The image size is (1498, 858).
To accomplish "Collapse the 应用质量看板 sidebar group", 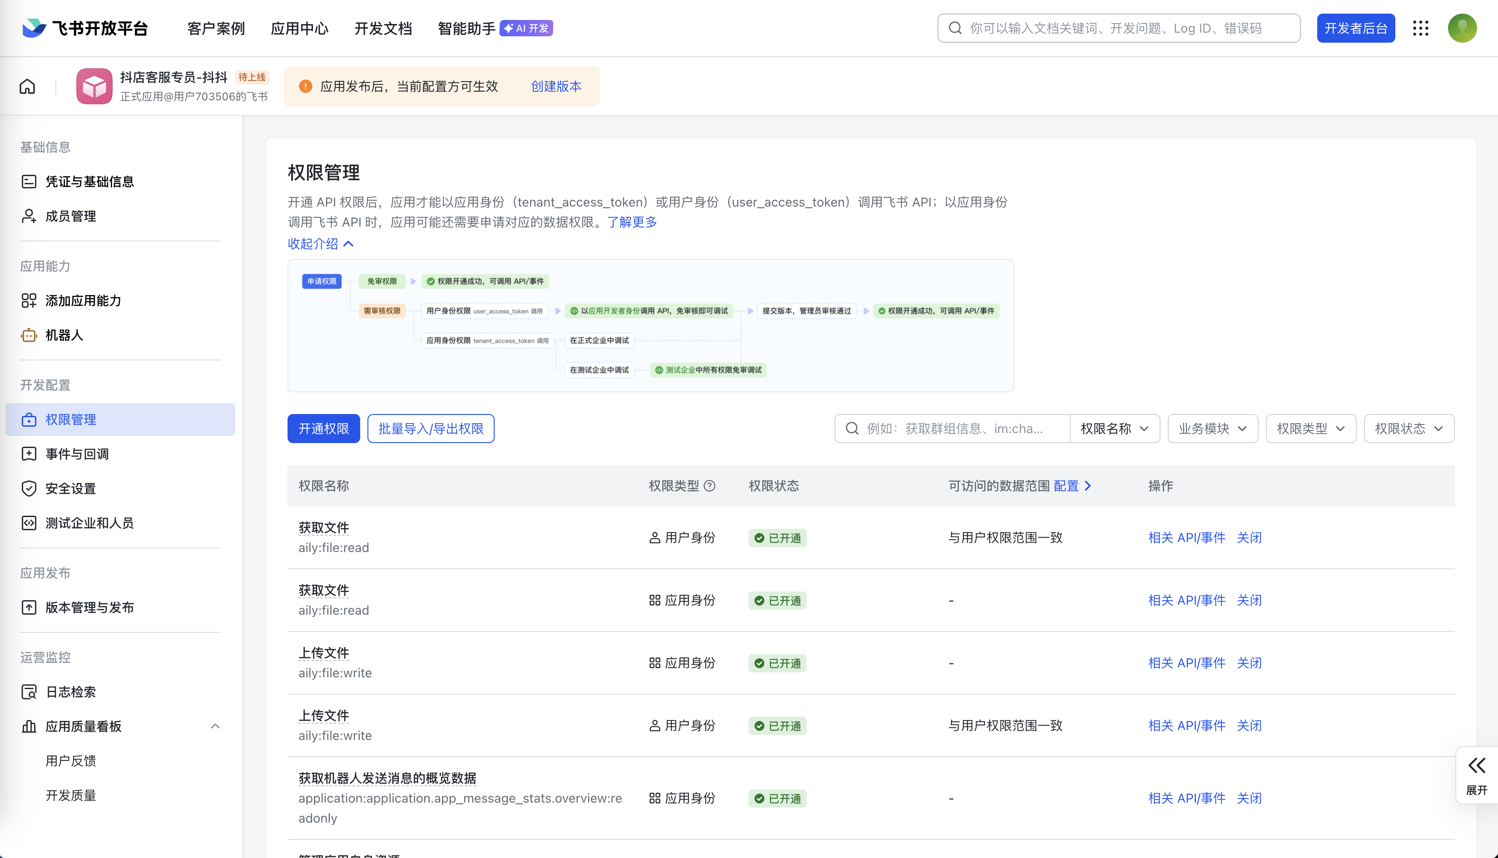I will coord(215,726).
